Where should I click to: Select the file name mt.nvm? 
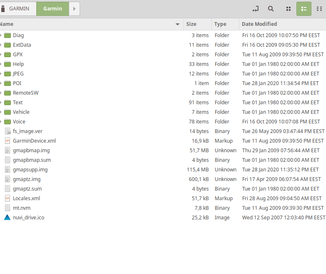[22, 208]
